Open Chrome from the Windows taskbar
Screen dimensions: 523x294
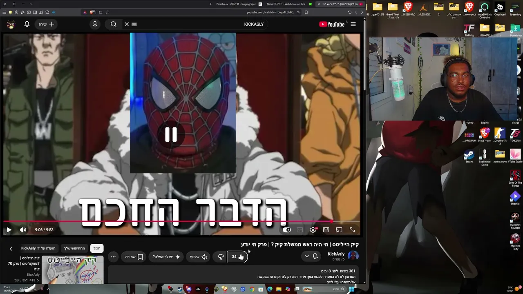252,289
